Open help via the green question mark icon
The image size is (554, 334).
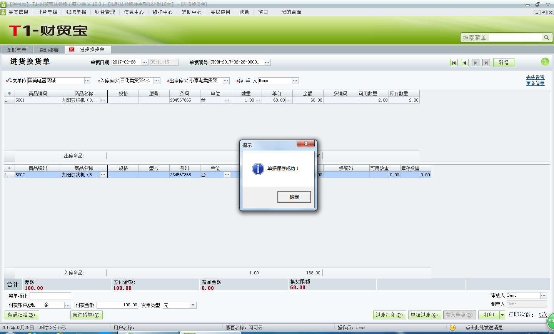546,62
